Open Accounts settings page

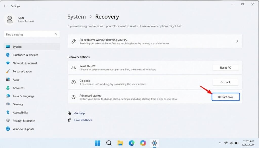tap(32, 88)
